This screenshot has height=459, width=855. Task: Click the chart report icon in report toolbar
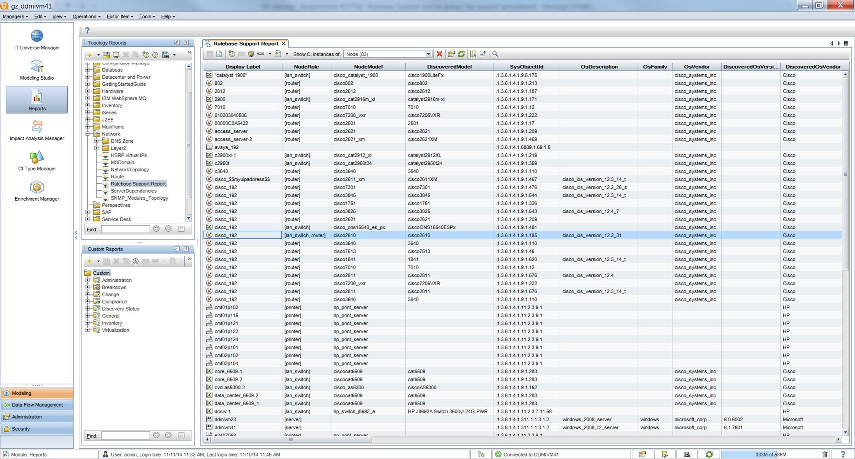219,54
